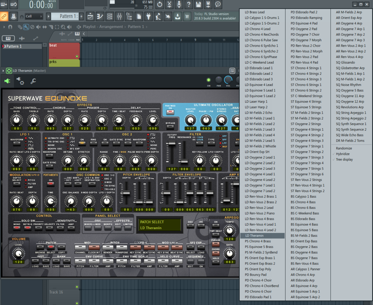Image resolution: width=373 pixels, height=305 pixels.
Task: Collapse the playlist side panel with the left chevron
Action: pyautogui.click(x=84, y=34)
